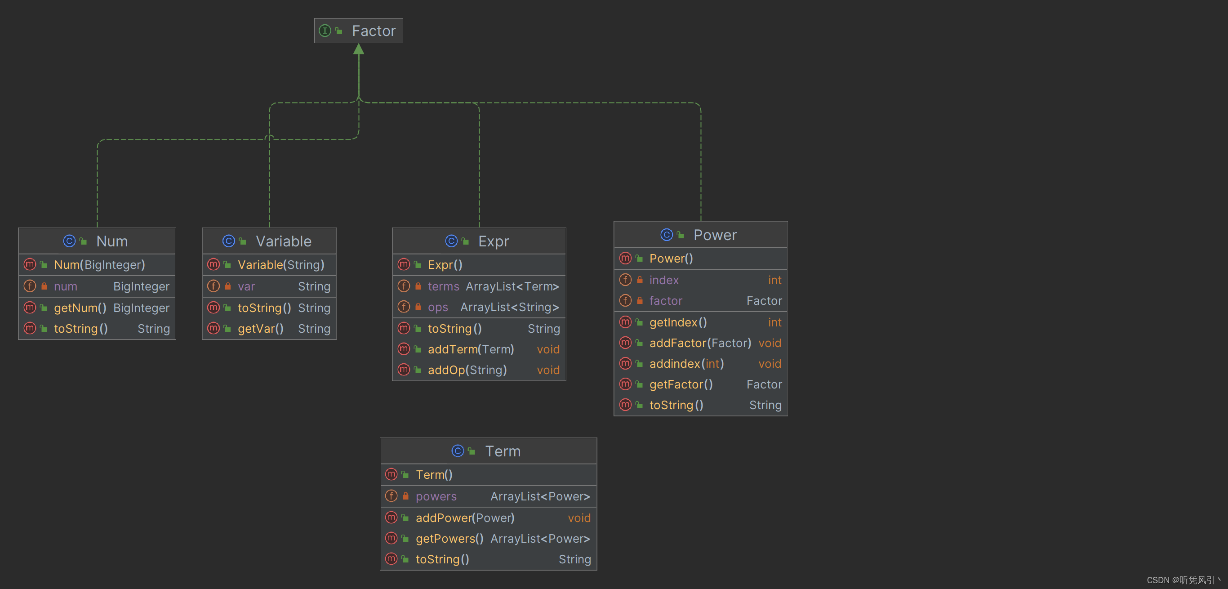Select the ops ArrayList<String> field
Viewport: 1228px width, 589px height.
(x=479, y=307)
